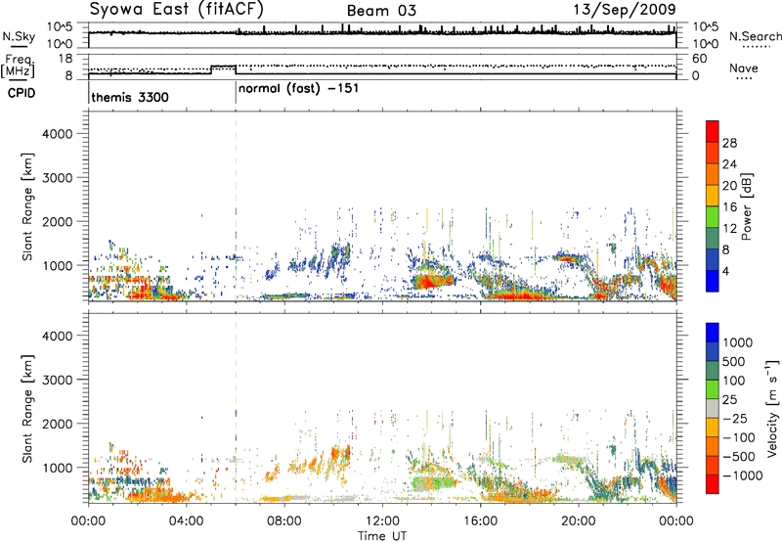This screenshot has width=782, height=542.
Task: Click the 'Nave' legend label
Action: click(x=744, y=68)
